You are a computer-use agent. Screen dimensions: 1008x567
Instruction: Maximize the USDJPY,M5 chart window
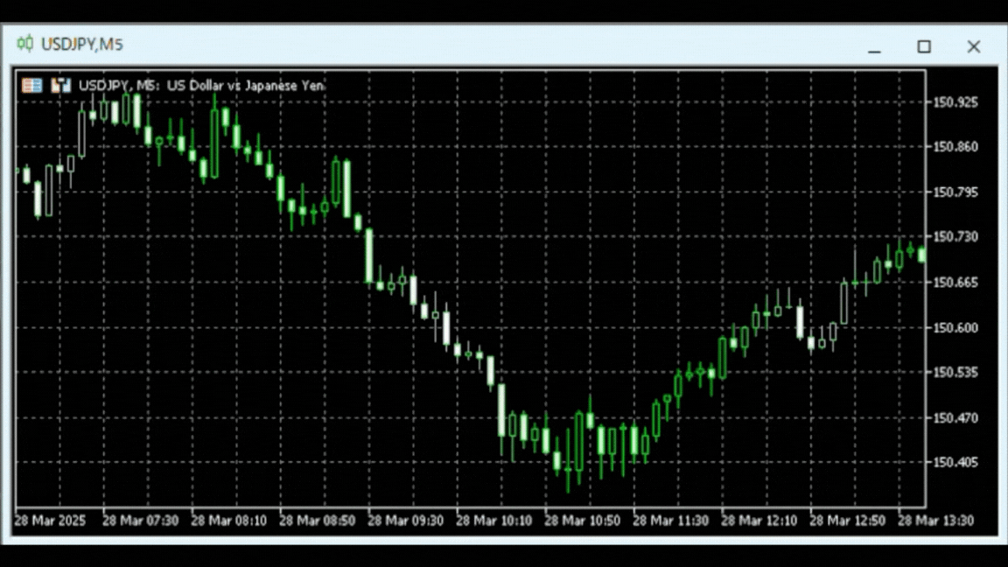click(924, 46)
